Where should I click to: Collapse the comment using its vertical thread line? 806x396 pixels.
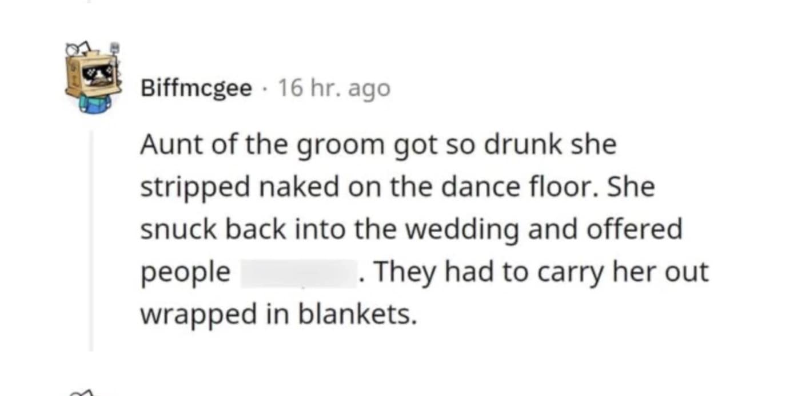90,240
